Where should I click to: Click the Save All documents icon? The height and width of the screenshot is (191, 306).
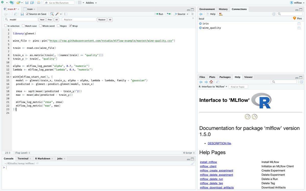click(32, 3)
